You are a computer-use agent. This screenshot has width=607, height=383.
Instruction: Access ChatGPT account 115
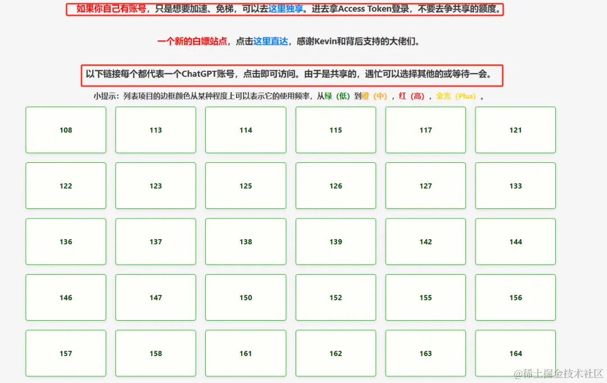pyautogui.click(x=336, y=130)
